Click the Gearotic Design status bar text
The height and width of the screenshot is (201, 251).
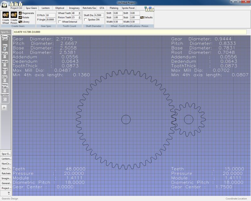click(x=10, y=198)
